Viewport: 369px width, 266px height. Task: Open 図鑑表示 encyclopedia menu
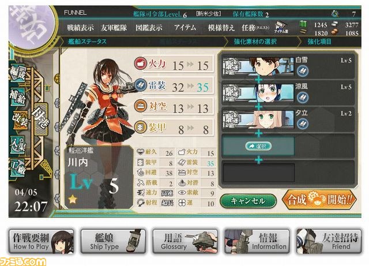coord(149,28)
